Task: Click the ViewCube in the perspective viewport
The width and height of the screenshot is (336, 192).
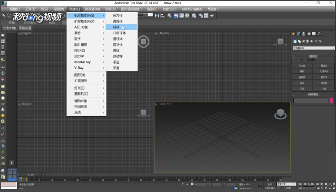Action: (x=281, y=114)
